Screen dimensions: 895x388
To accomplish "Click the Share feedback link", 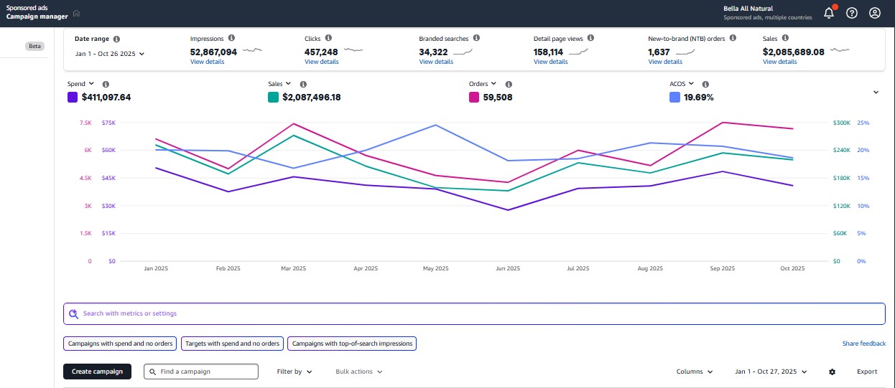I will [863, 344].
